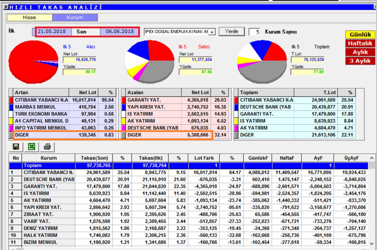Switch to the Kurum tab
377x250 pixels.
[x=75, y=17]
